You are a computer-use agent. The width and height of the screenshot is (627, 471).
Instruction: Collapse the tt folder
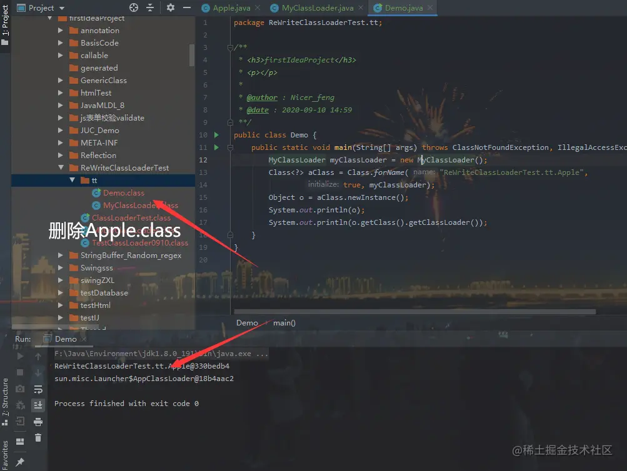pos(72,180)
